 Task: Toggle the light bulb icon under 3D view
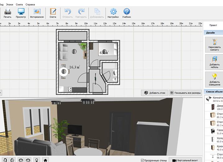pos(37,160)
